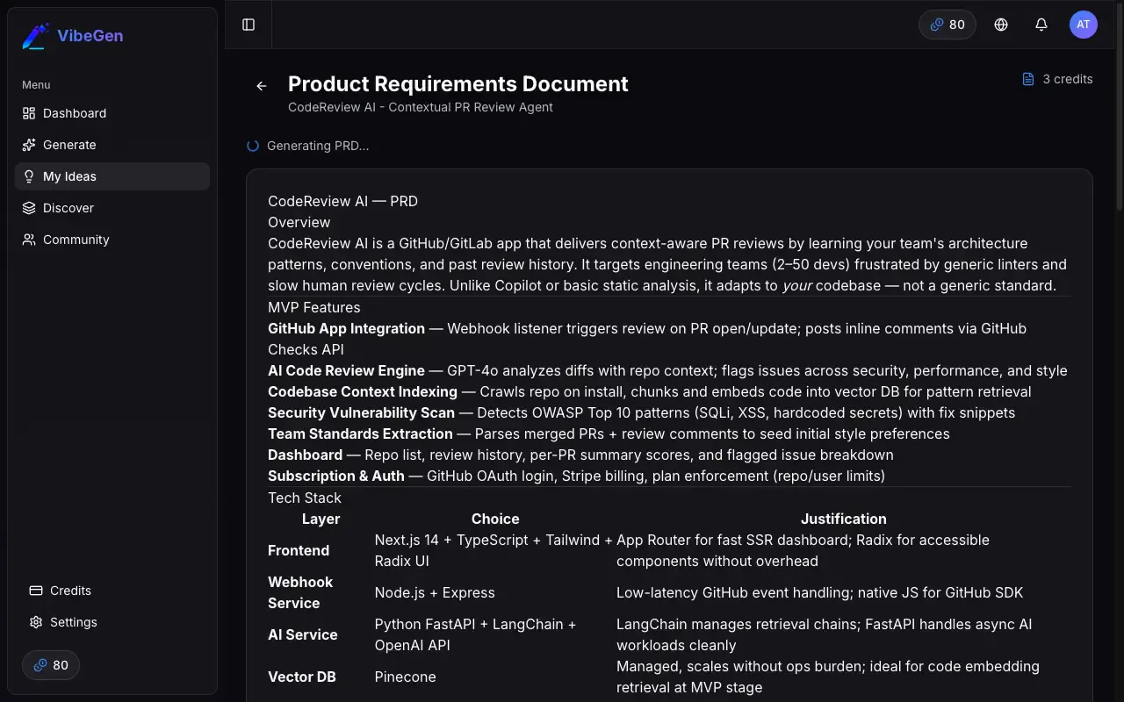This screenshot has width=1124, height=702.
Task: Click the bold 'Dashboard' feature name
Action: tap(305, 455)
